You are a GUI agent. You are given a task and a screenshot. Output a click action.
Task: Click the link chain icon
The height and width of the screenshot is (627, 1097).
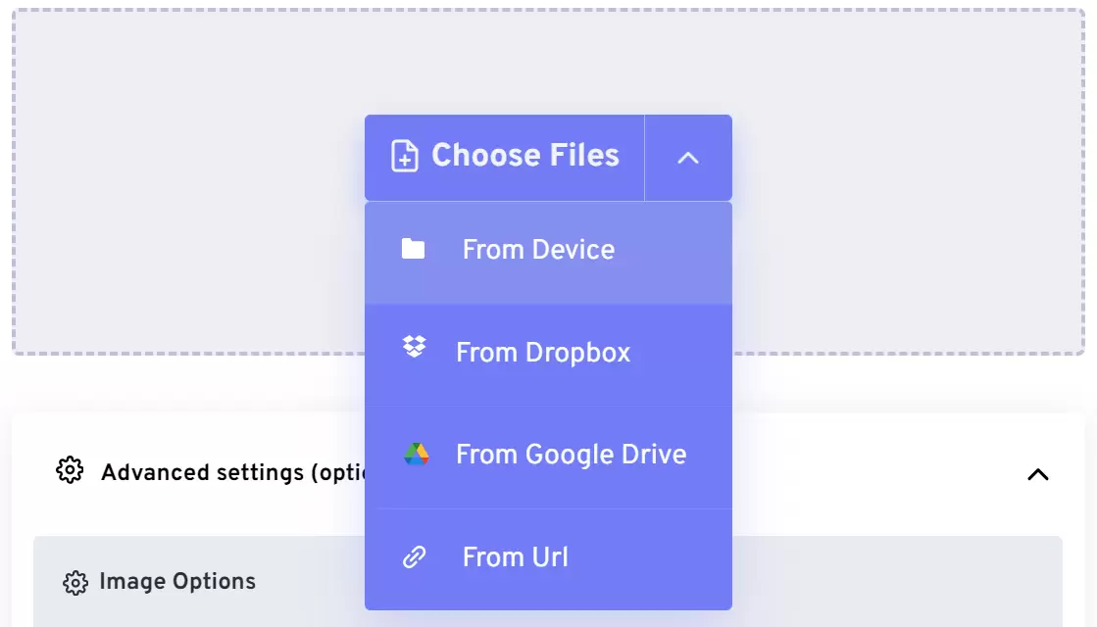[414, 557]
